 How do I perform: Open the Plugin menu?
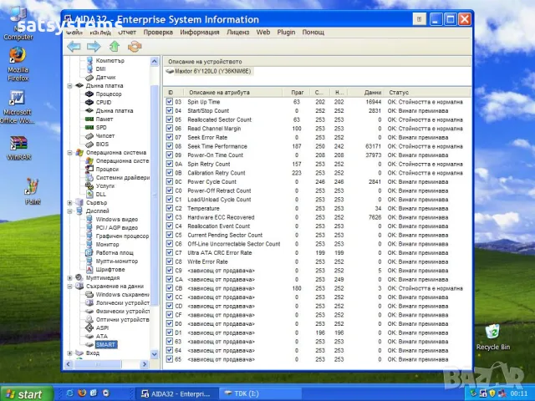pyautogui.click(x=286, y=33)
